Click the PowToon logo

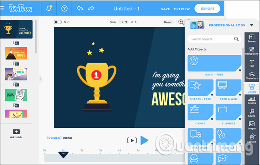click(20, 8)
